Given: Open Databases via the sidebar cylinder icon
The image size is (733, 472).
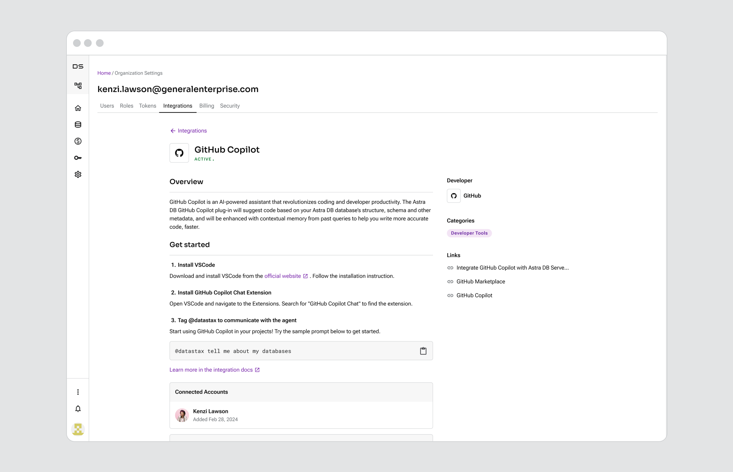Looking at the screenshot, I should (x=78, y=125).
